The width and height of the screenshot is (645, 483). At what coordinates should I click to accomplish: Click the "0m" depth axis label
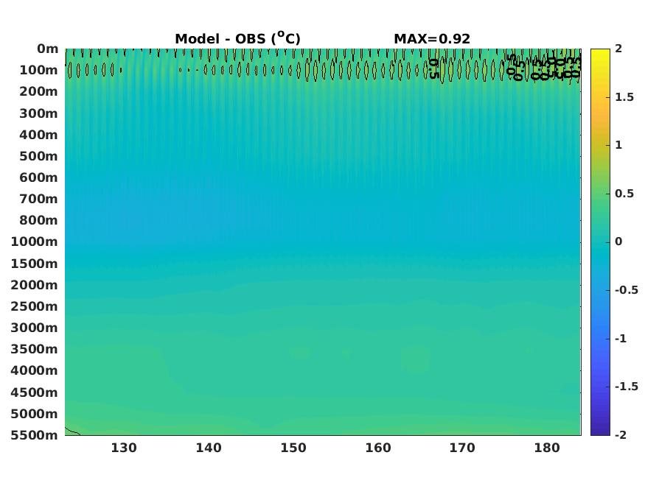(48, 49)
